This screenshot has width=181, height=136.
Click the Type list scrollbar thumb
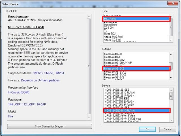click(171, 27)
